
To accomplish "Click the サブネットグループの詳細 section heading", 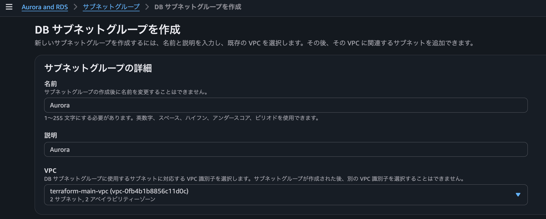I will 99,68.
